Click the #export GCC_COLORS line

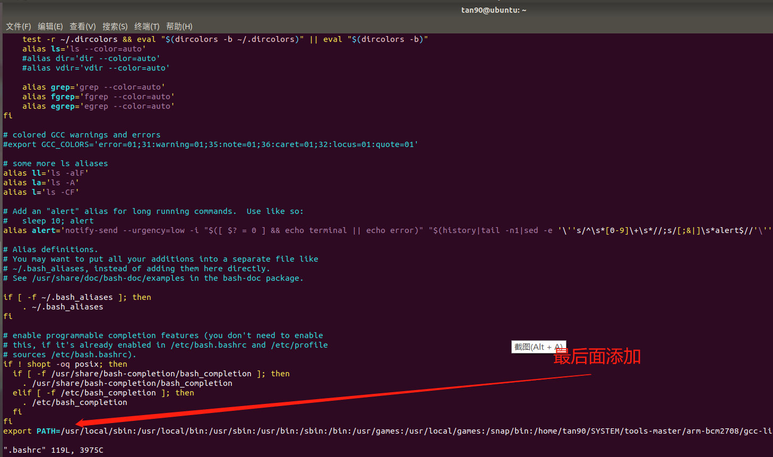(x=211, y=144)
